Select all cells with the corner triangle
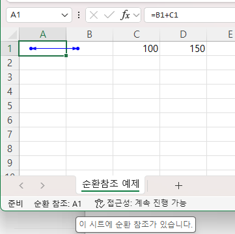 tap(12, 34)
